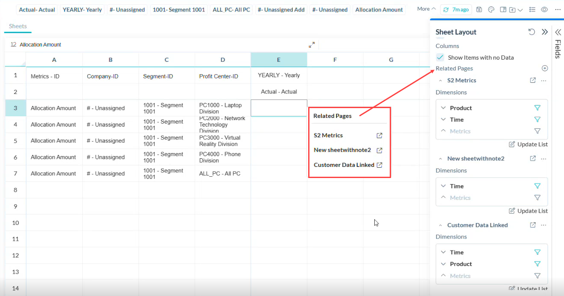
Task: Add a related page with plus icon
Action: pos(545,68)
